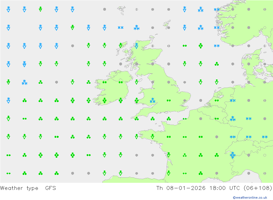Click the blue snow shower symbol over northern Scotland
This screenshot has width=273, height=200.
(x=136, y=46)
